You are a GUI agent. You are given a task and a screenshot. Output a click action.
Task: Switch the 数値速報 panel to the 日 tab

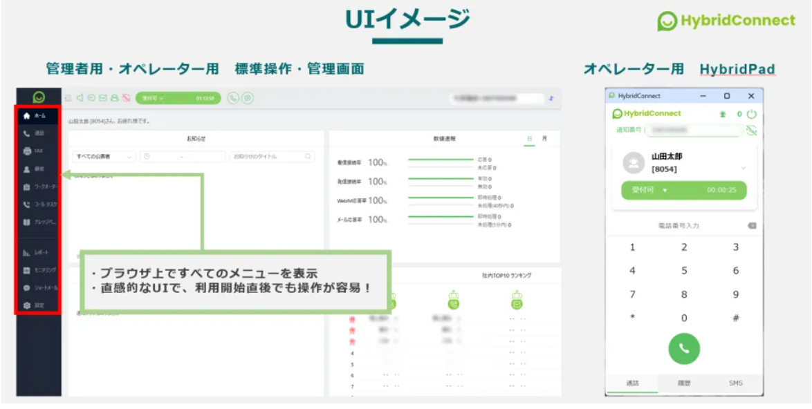[x=529, y=139]
